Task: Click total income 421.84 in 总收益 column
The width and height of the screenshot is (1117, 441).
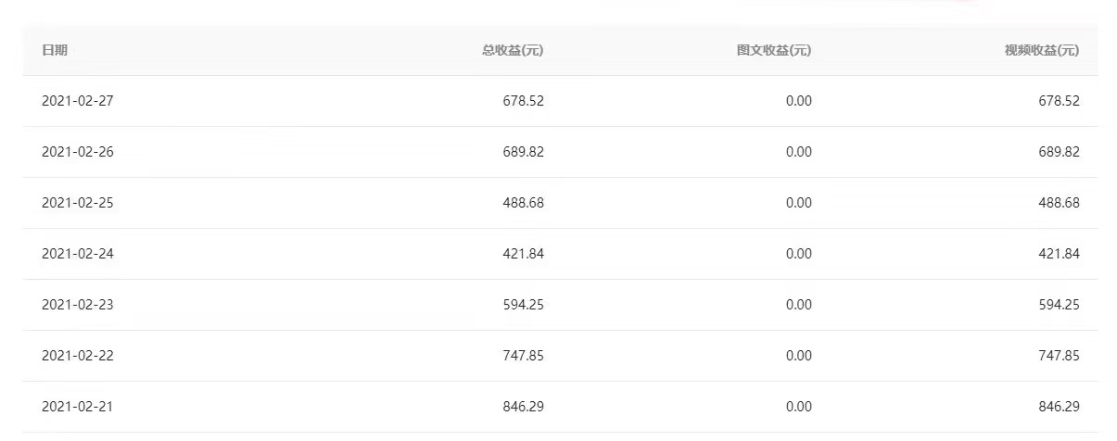Action: (x=524, y=254)
